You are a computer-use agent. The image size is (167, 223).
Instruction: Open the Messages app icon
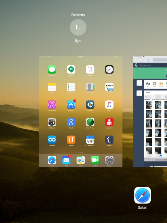(x=52, y=69)
